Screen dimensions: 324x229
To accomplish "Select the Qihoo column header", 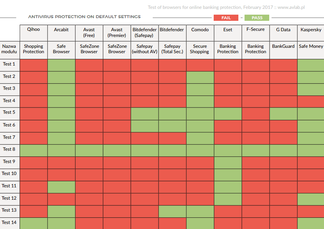I will (34, 30).
